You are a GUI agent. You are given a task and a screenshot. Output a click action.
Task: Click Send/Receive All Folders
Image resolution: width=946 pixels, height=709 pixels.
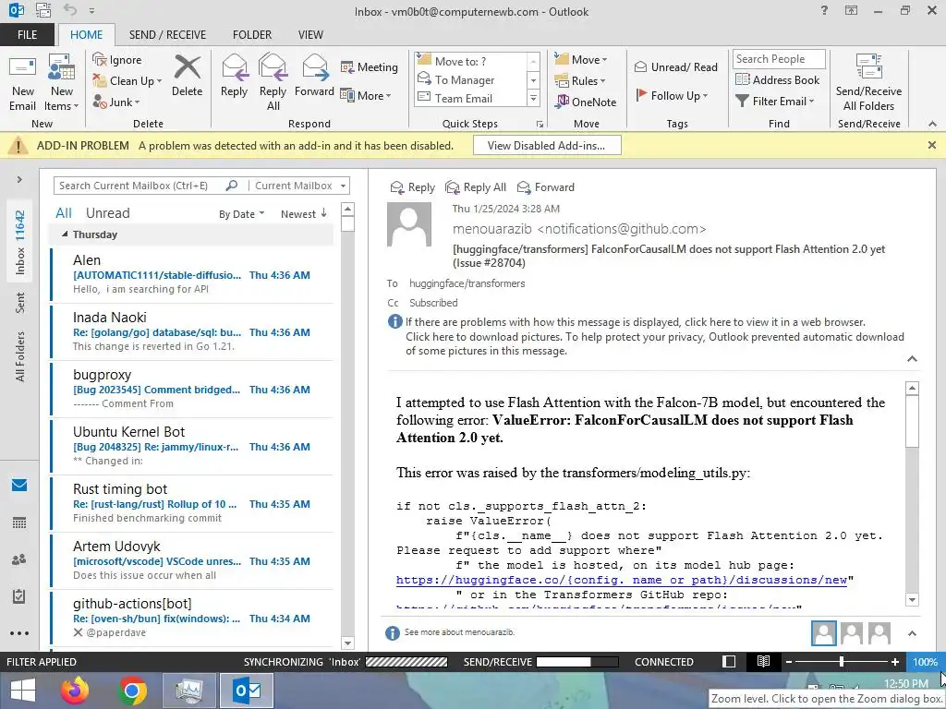coord(868,83)
